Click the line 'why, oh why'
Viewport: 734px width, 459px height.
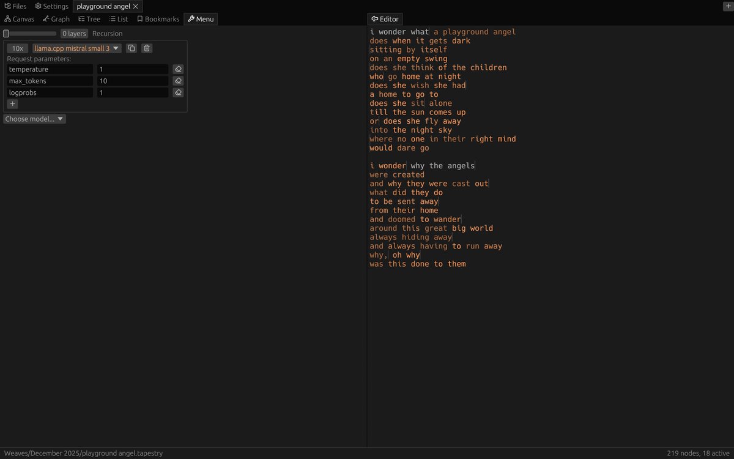tap(395, 255)
